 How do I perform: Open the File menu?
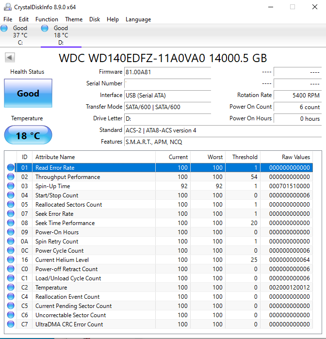click(8, 19)
